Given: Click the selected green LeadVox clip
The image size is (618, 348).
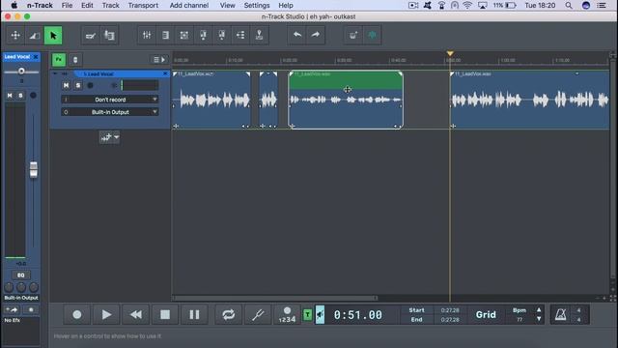Looking at the screenshot, I should [x=346, y=100].
